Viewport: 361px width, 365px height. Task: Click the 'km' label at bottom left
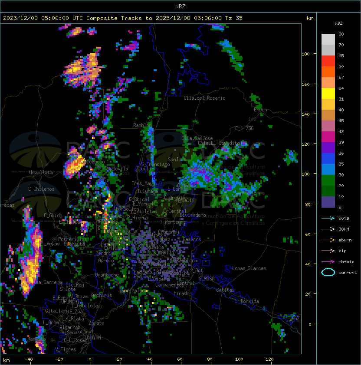[7, 360]
